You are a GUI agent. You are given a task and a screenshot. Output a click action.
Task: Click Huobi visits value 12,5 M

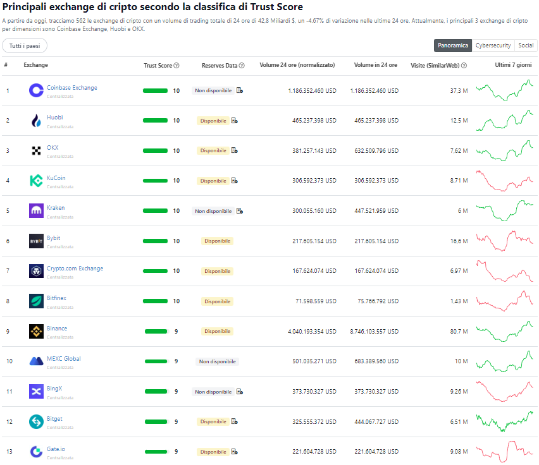[x=459, y=121]
